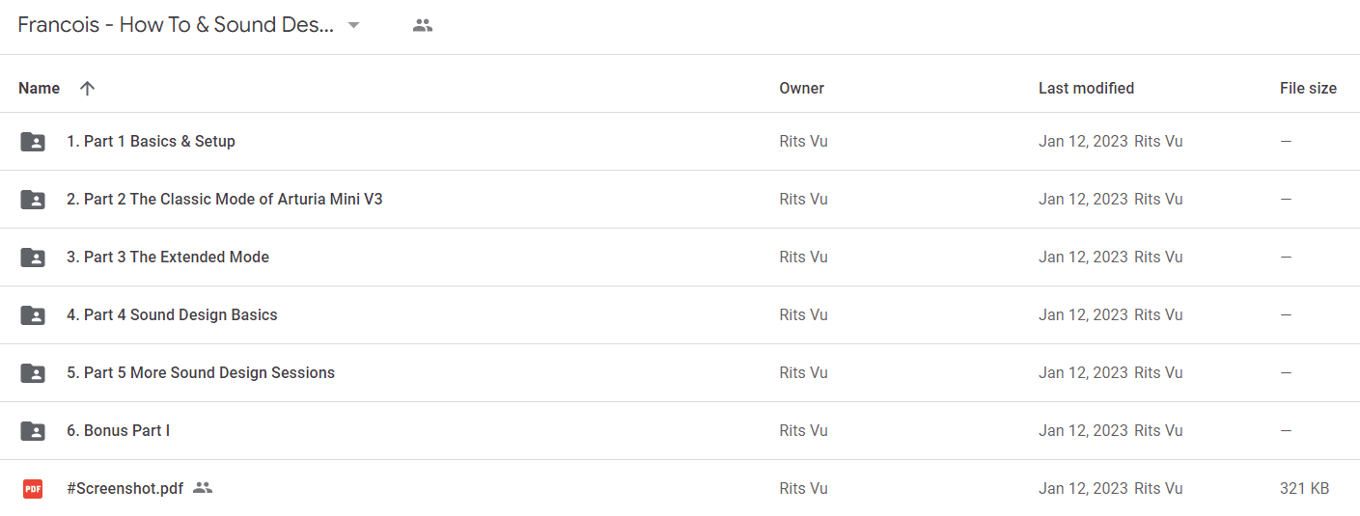The image size is (1360, 516).
Task: Click the File size column header
Action: coord(1308,89)
